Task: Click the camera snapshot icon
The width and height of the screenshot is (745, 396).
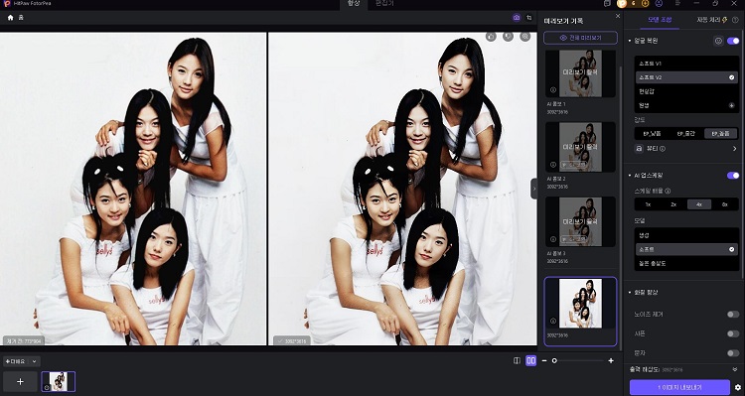Action: coord(517,18)
